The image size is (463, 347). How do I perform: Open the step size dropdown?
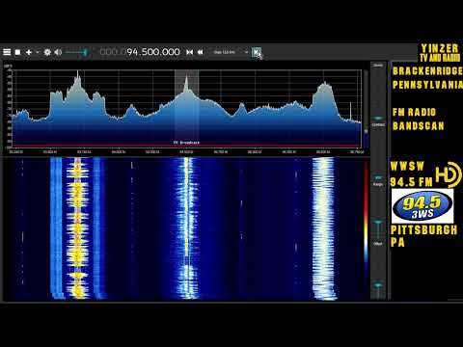coord(231,52)
